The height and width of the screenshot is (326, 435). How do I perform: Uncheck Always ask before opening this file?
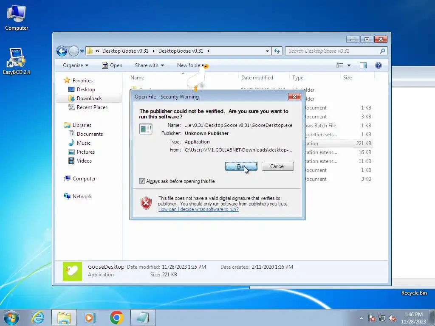coord(142,181)
